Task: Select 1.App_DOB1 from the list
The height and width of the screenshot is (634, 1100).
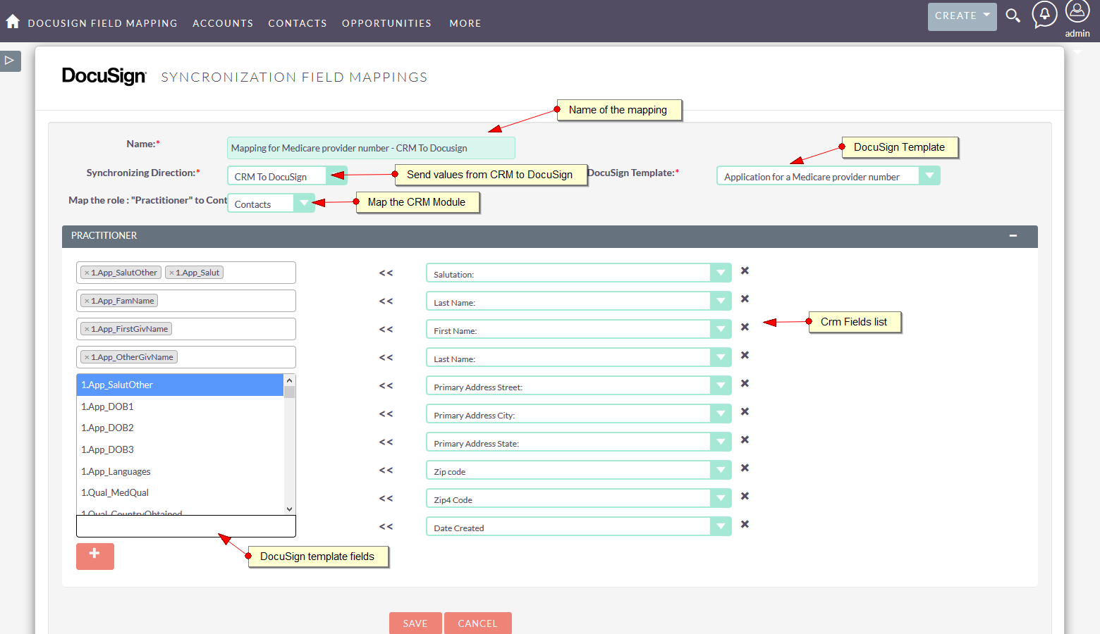Action: pos(180,406)
